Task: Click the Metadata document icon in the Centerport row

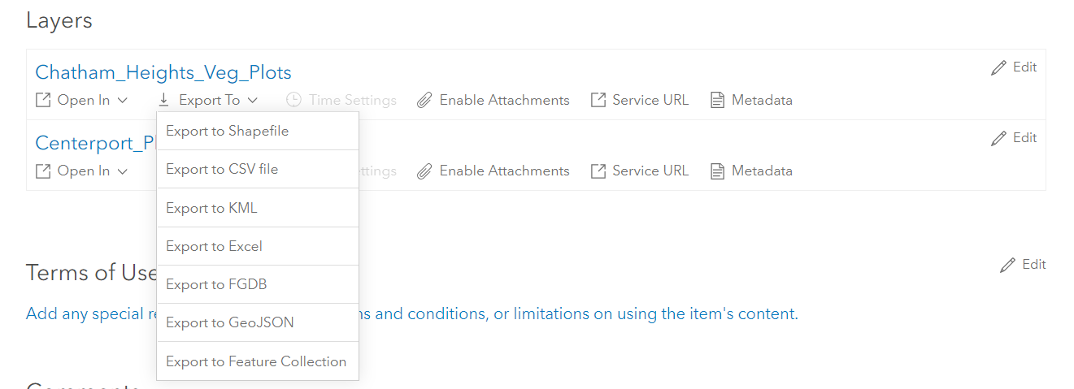Action: pyautogui.click(x=717, y=171)
